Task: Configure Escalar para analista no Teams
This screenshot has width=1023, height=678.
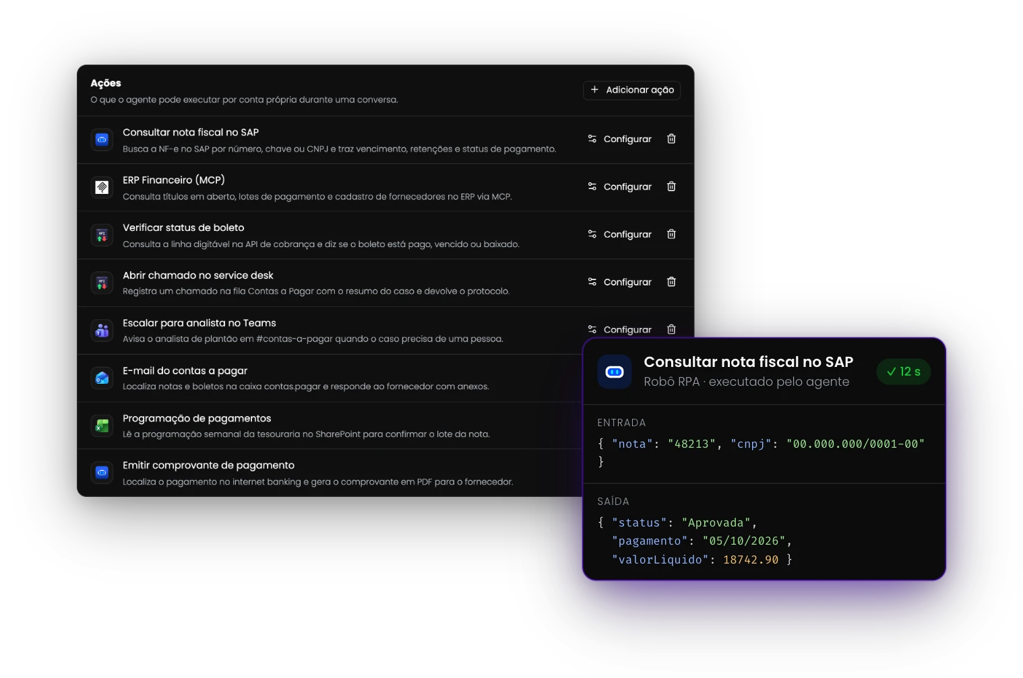Action: coord(619,329)
